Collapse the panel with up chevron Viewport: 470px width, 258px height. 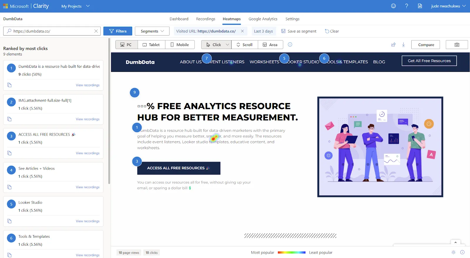coord(456,242)
